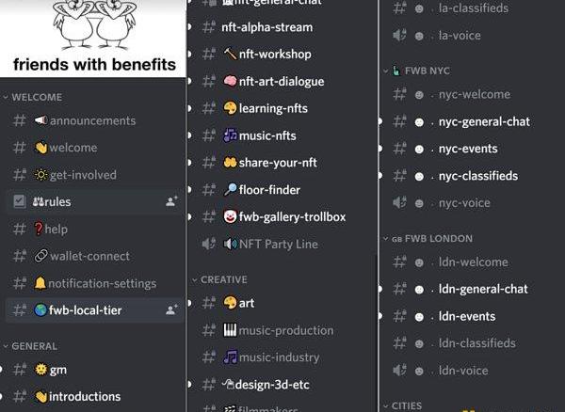The width and height of the screenshot is (565, 412).
Task: Collapse the GENERAL category
Action: click(x=34, y=346)
